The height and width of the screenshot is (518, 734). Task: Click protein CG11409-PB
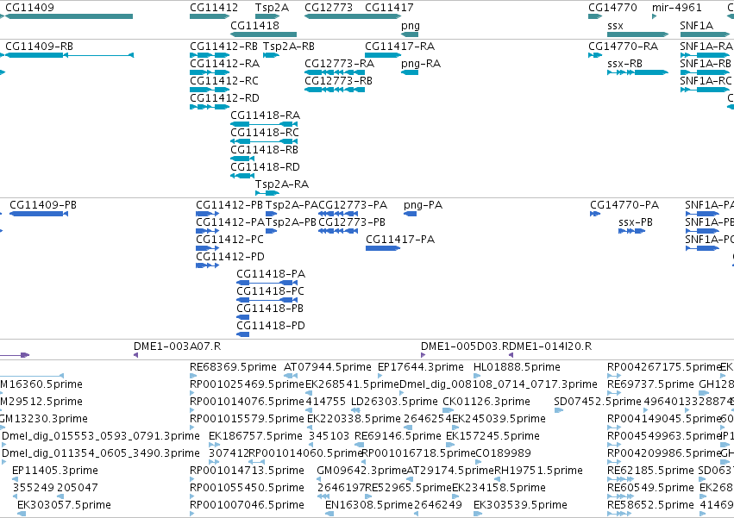[x=43, y=205]
